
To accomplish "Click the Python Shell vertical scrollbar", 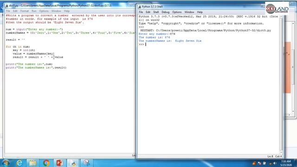I will [281, 85].
